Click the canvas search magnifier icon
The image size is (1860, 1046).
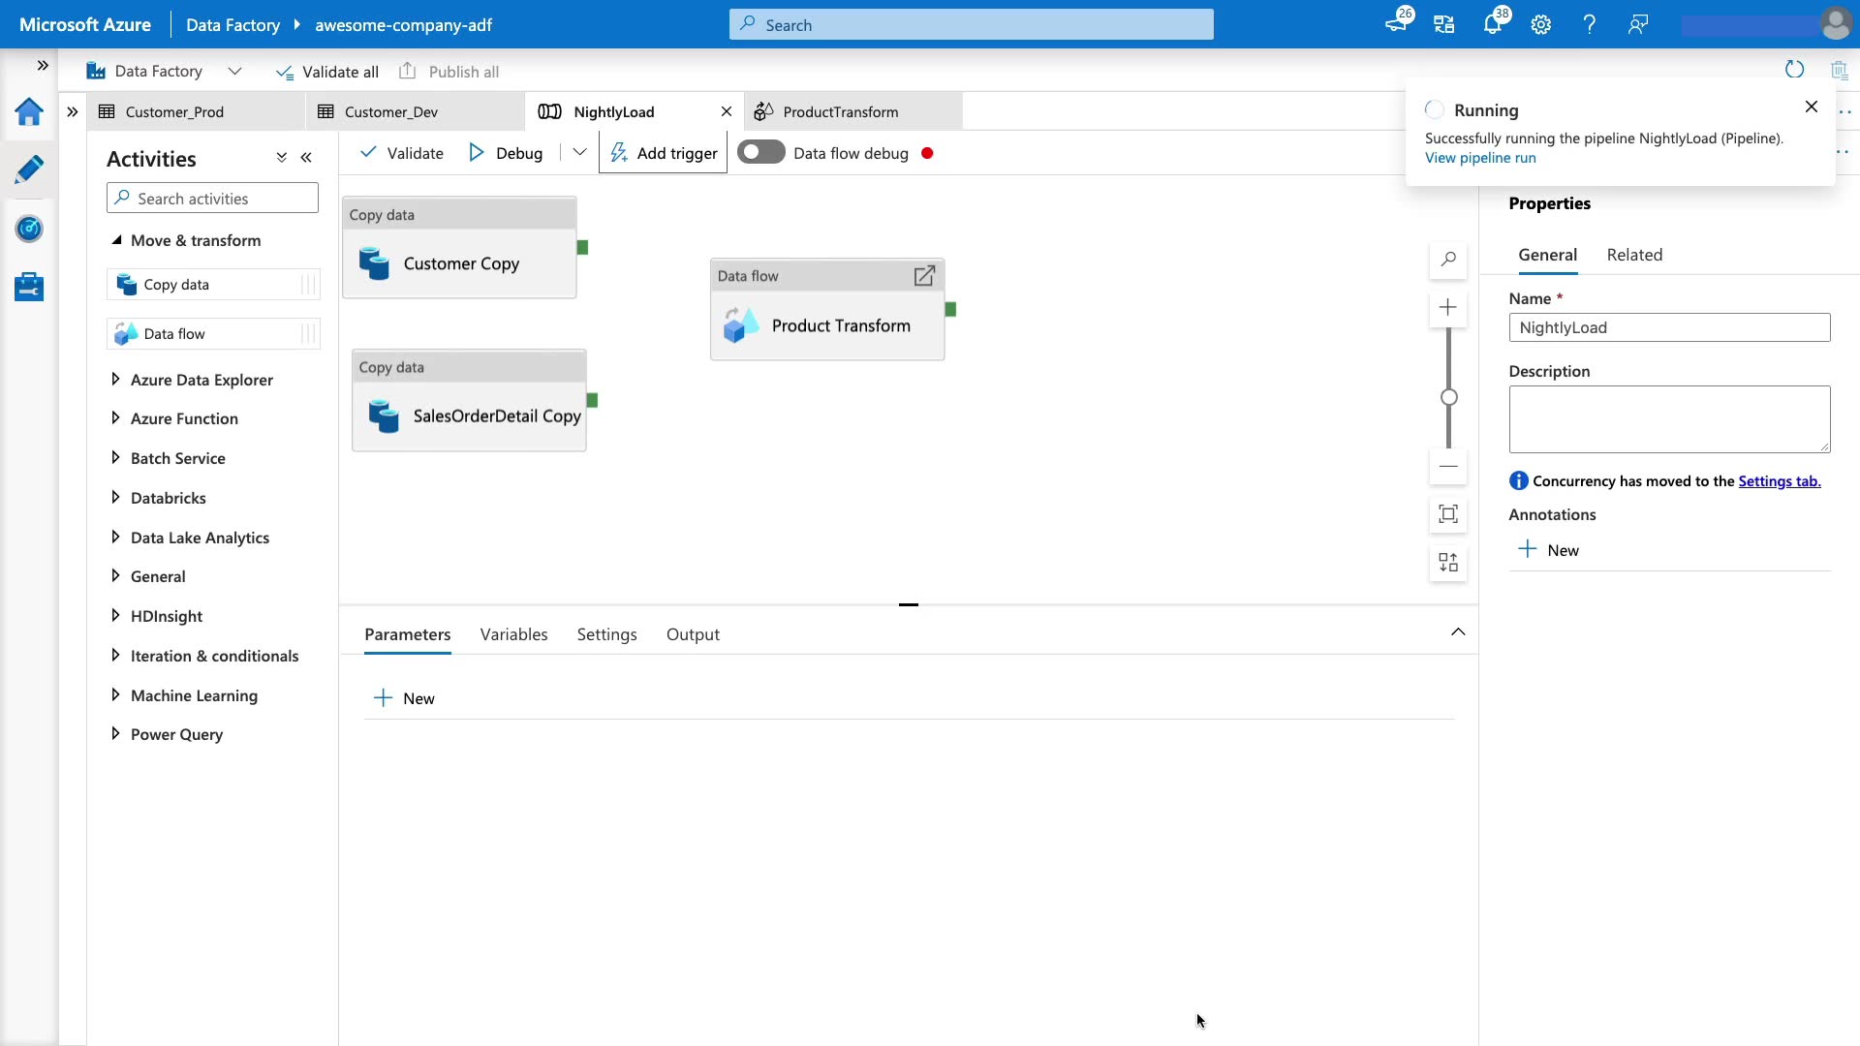(1448, 260)
